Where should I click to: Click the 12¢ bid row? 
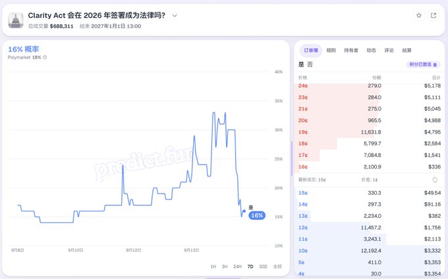369,228
